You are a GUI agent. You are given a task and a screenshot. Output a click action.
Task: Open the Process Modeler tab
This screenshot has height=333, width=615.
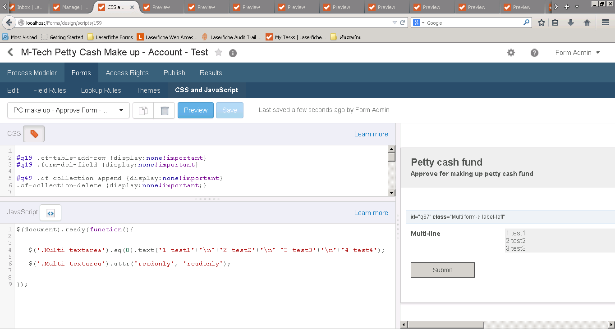(x=32, y=73)
